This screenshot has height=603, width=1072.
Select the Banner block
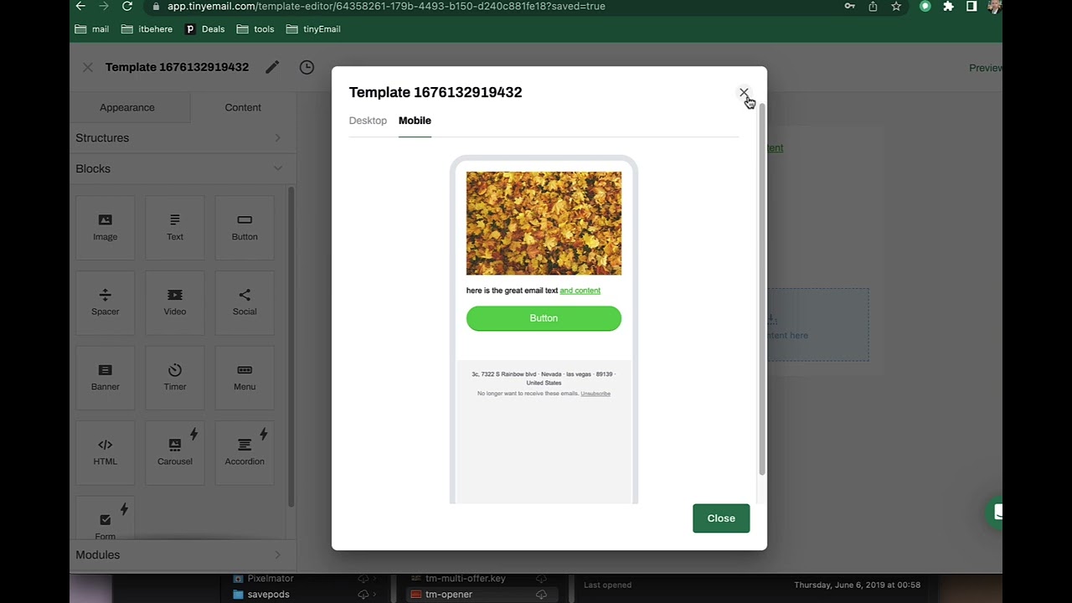106,378
